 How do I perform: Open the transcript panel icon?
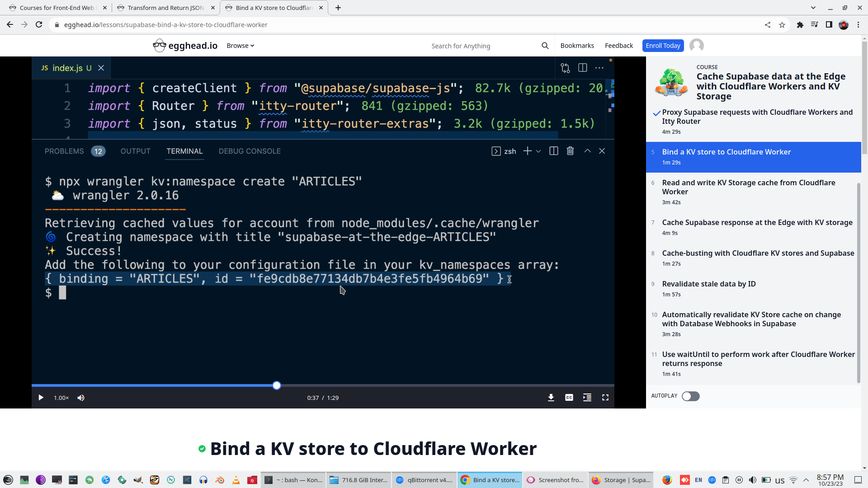tap(587, 398)
